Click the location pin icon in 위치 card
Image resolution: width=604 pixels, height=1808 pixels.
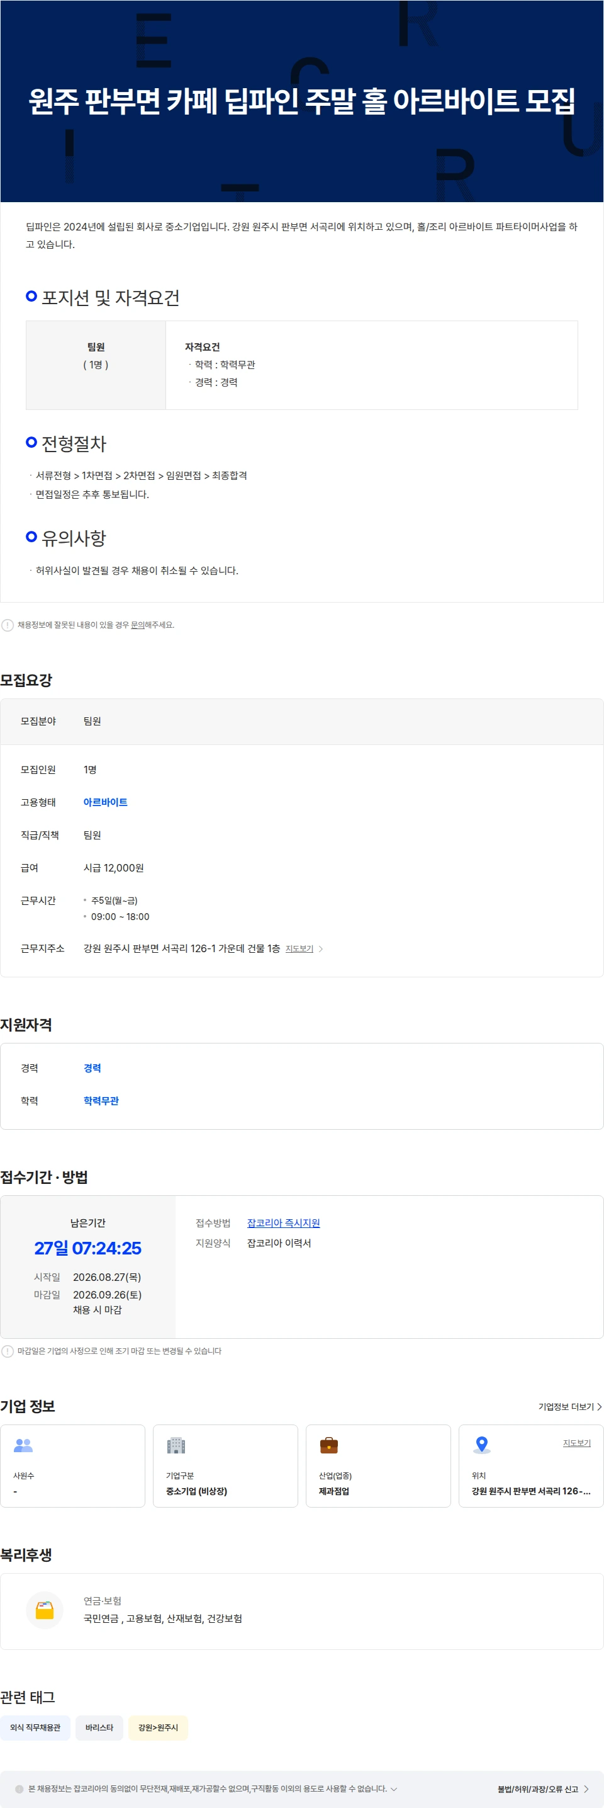(x=481, y=1445)
